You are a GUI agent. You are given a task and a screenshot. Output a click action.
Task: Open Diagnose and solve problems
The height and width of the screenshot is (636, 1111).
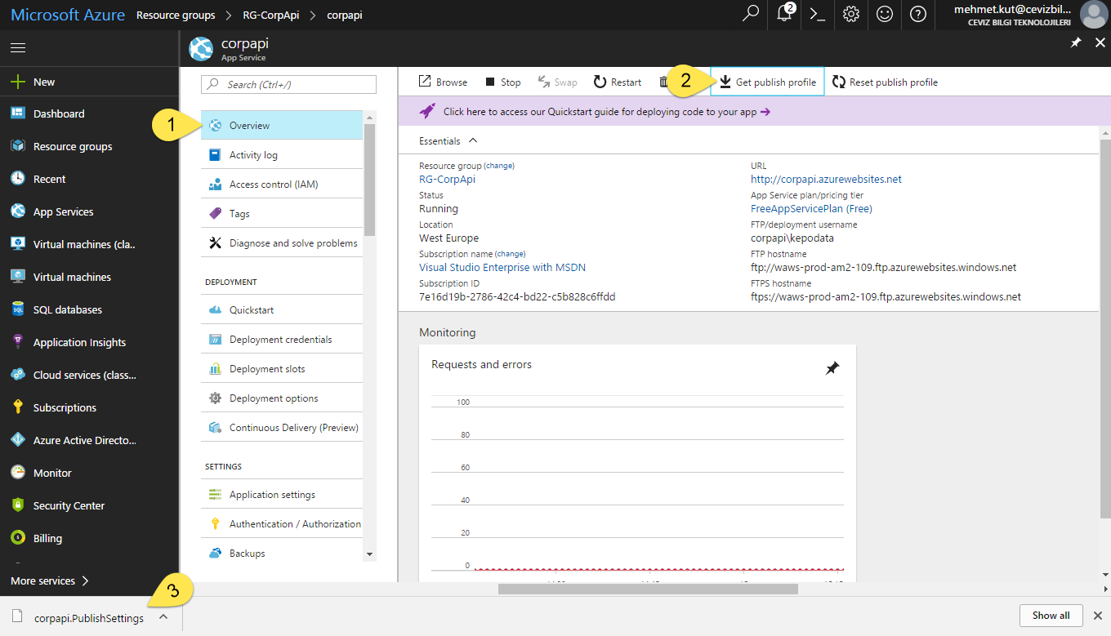[282, 243]
